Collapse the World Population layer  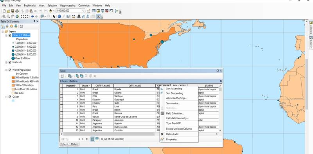click(x=6, y=70)
